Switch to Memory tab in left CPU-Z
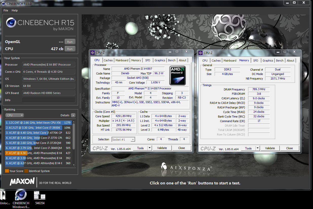313x209 pixels. [136, 60]
